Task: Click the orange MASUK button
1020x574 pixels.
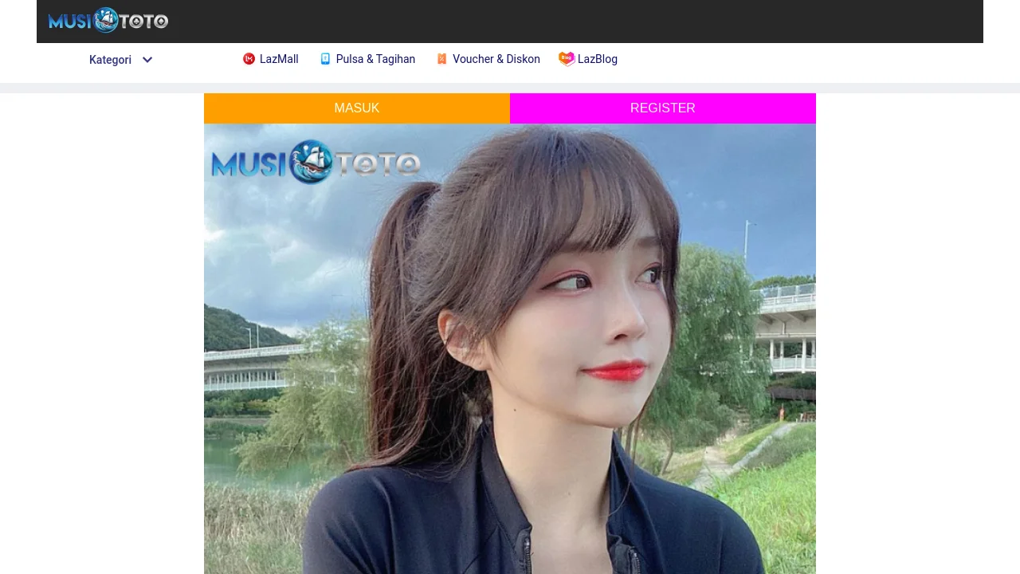Action: [x=357, y=108]
